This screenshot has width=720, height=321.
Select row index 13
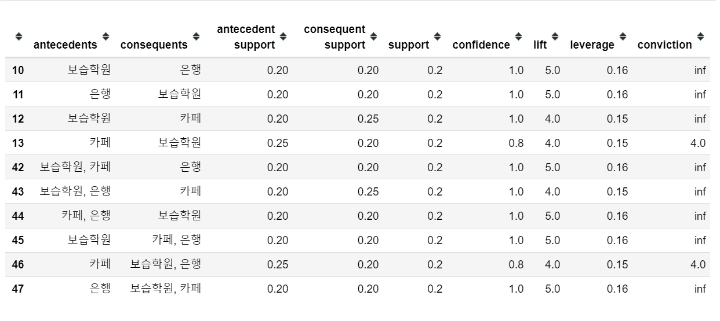[x=18, y=143]
